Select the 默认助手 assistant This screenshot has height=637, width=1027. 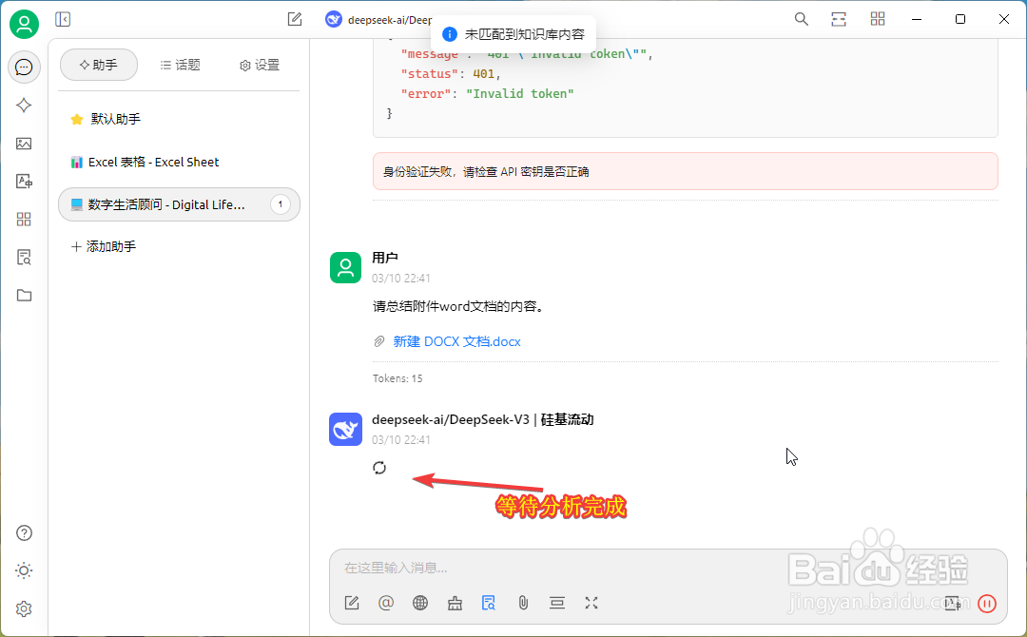tap(179, 119)
